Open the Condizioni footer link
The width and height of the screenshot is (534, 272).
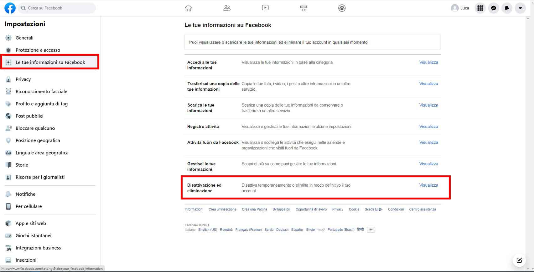[x=396, y=209]
